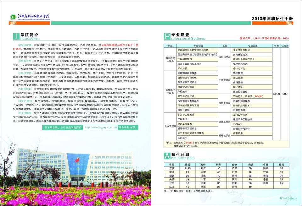This screenshot has height=206, width=302.
Task: Click the '应用化学系' department cell
Action: coord(224,57)
